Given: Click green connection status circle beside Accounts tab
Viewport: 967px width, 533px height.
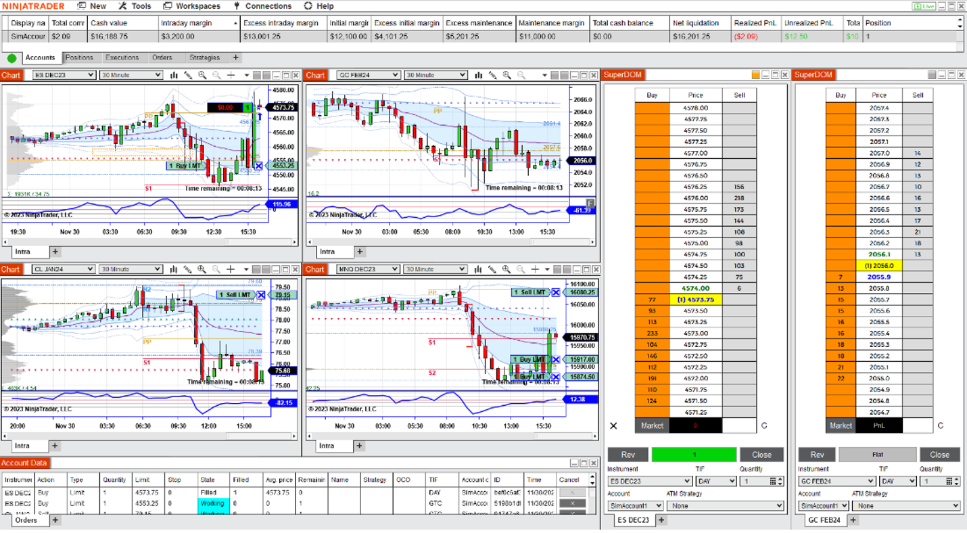Looking at the screenshot, I should click(x=11, y=58).
